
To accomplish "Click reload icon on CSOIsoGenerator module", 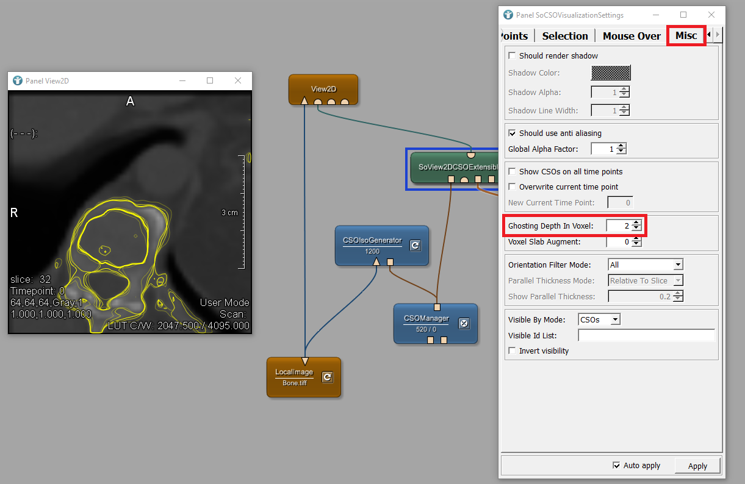I will pos(415,245).
